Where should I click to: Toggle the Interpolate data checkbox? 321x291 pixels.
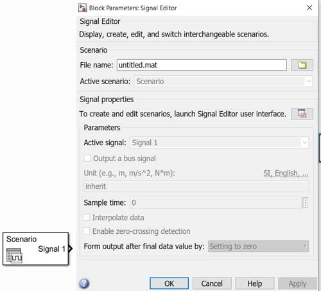[87, 218]
